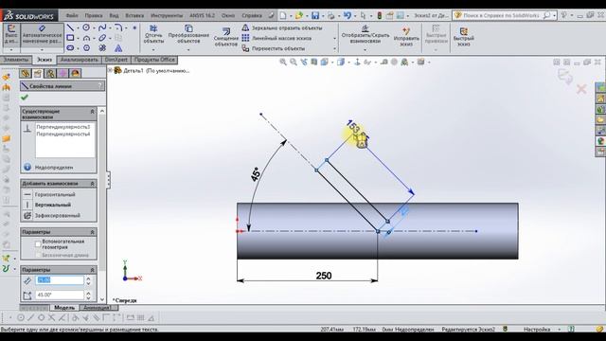This screenshot has width=606, height=341.
Task: Click the Text sketch tool icon
Action: pos(118,48)
